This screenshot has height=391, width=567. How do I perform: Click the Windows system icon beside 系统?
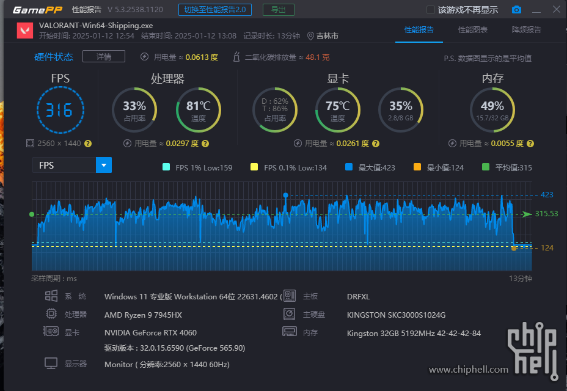(51, 296)
